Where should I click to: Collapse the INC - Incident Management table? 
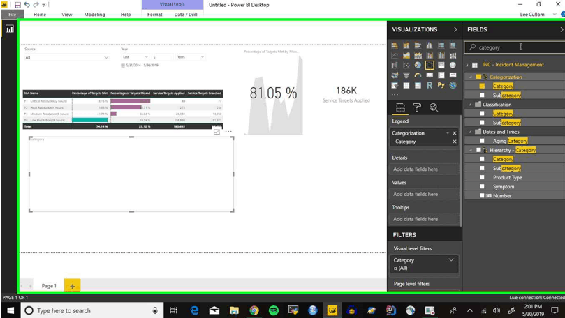click(467, 65)
